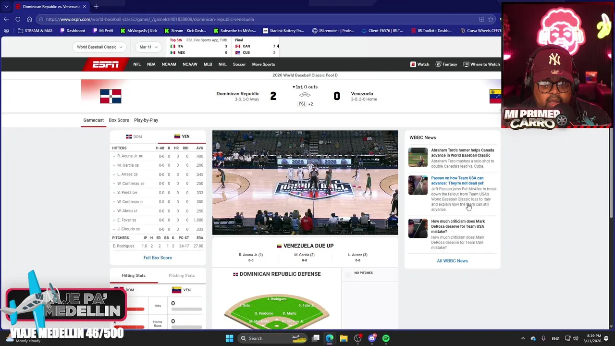Bookmark this page with star icon
Image resolution: width=615 pixels, height=346 pixels.
491,19
